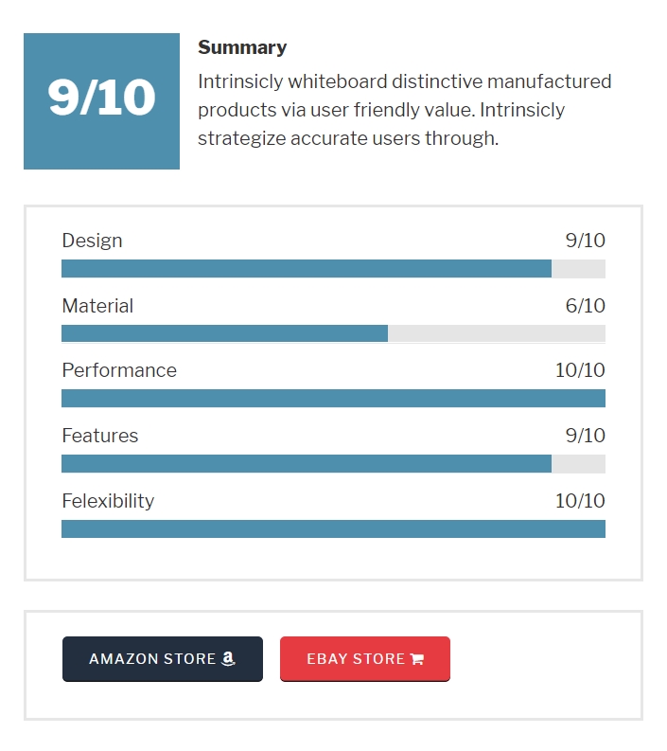Click the Design rating progress bar
Viewport: 667px width, 751px height.
(333, 269)
